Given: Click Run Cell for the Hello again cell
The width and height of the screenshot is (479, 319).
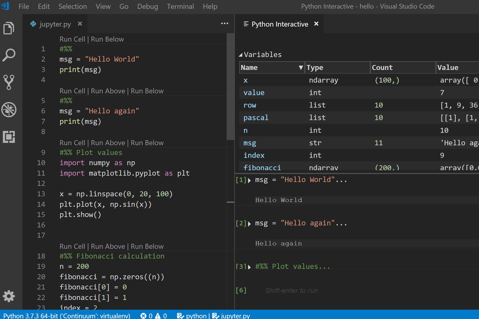Looking at the screenshot, I should click(x=72, y=91).
